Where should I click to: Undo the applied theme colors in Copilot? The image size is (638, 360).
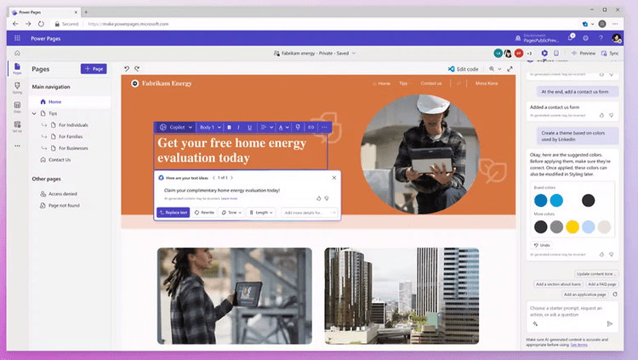click(542, 245)
